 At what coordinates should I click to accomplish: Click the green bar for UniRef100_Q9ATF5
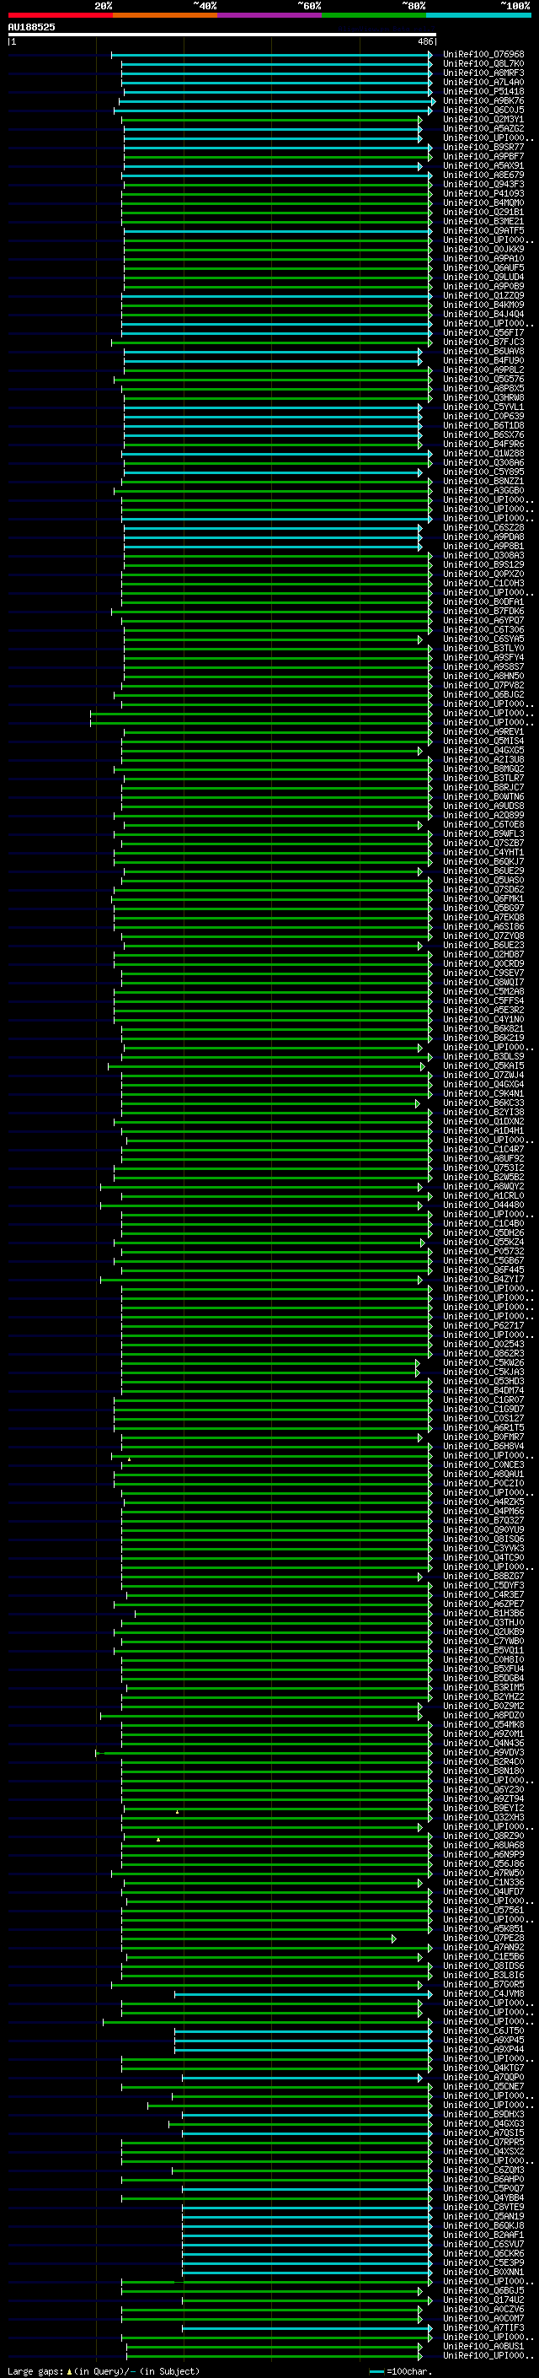[x=277, y=231]
